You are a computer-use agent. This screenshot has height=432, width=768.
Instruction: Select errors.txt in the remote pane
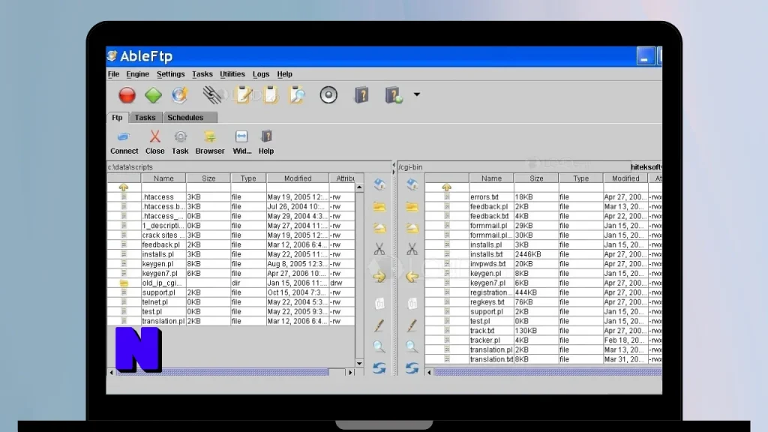543,197
